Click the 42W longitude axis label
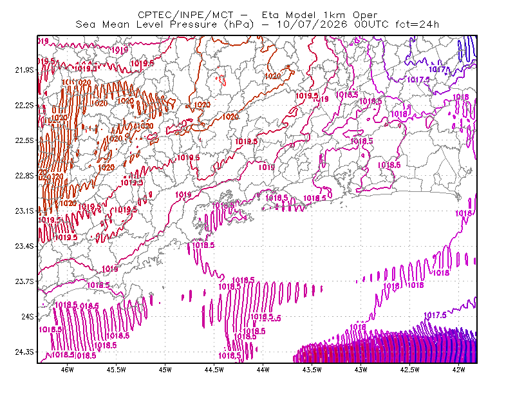 click(458, 370)
